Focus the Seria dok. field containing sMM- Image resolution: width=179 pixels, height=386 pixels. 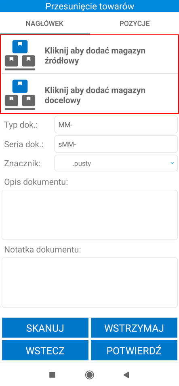pyautogui.click(x=116, y=144)
